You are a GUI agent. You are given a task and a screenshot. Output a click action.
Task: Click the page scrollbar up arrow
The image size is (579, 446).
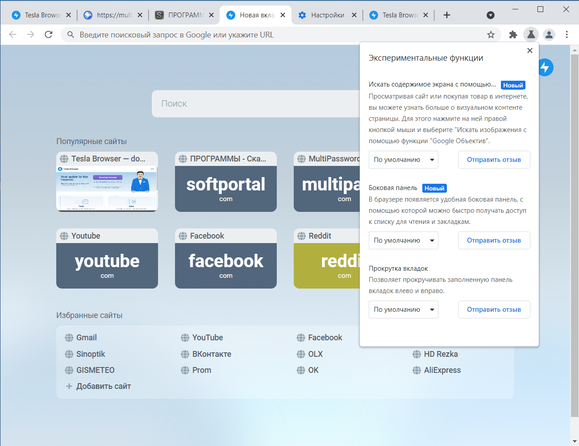click(x=575, y=50)
